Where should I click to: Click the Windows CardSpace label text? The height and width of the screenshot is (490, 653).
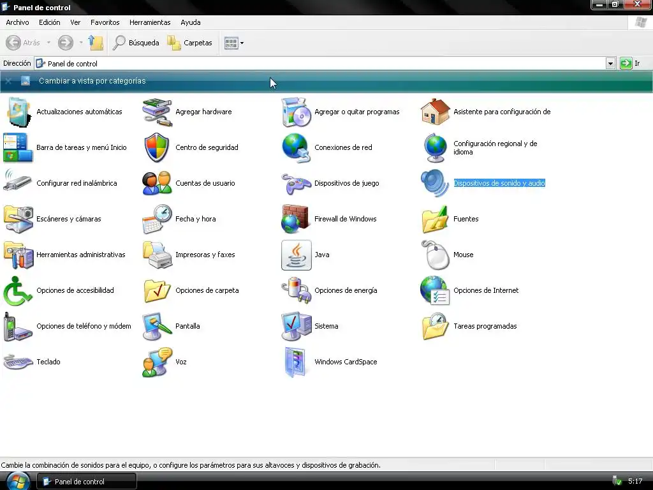[x=346, y=362]
